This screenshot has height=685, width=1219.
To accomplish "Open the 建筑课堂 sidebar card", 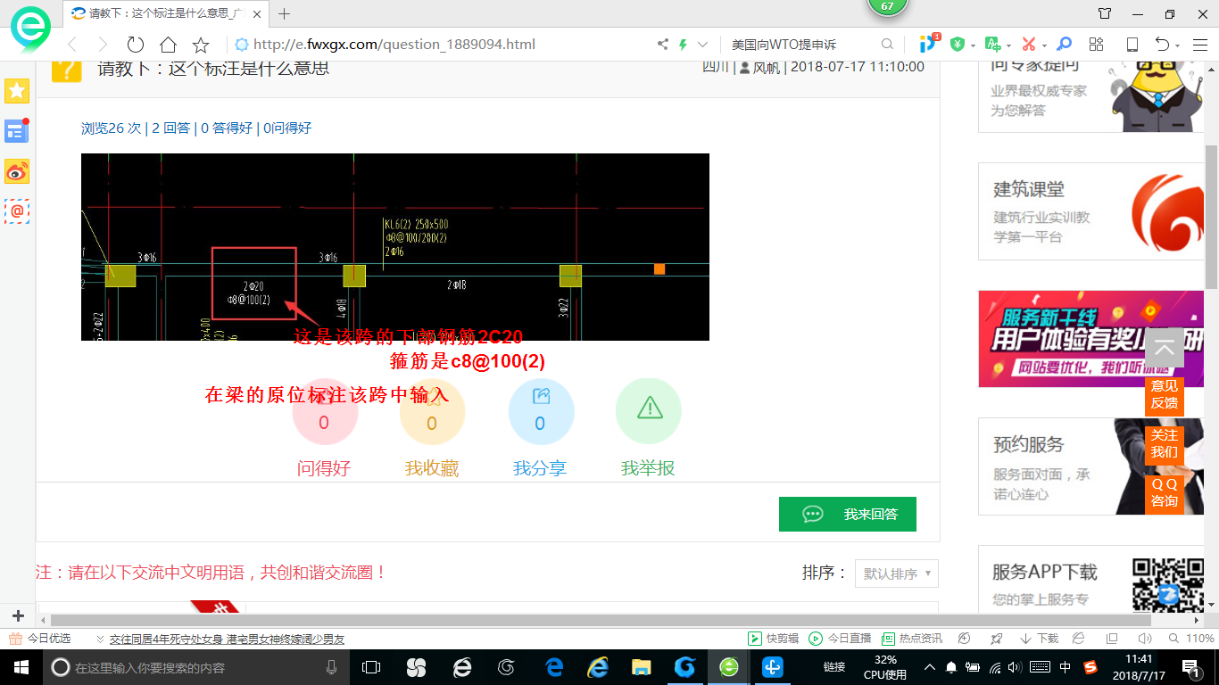I will [x=1091, y=211].
